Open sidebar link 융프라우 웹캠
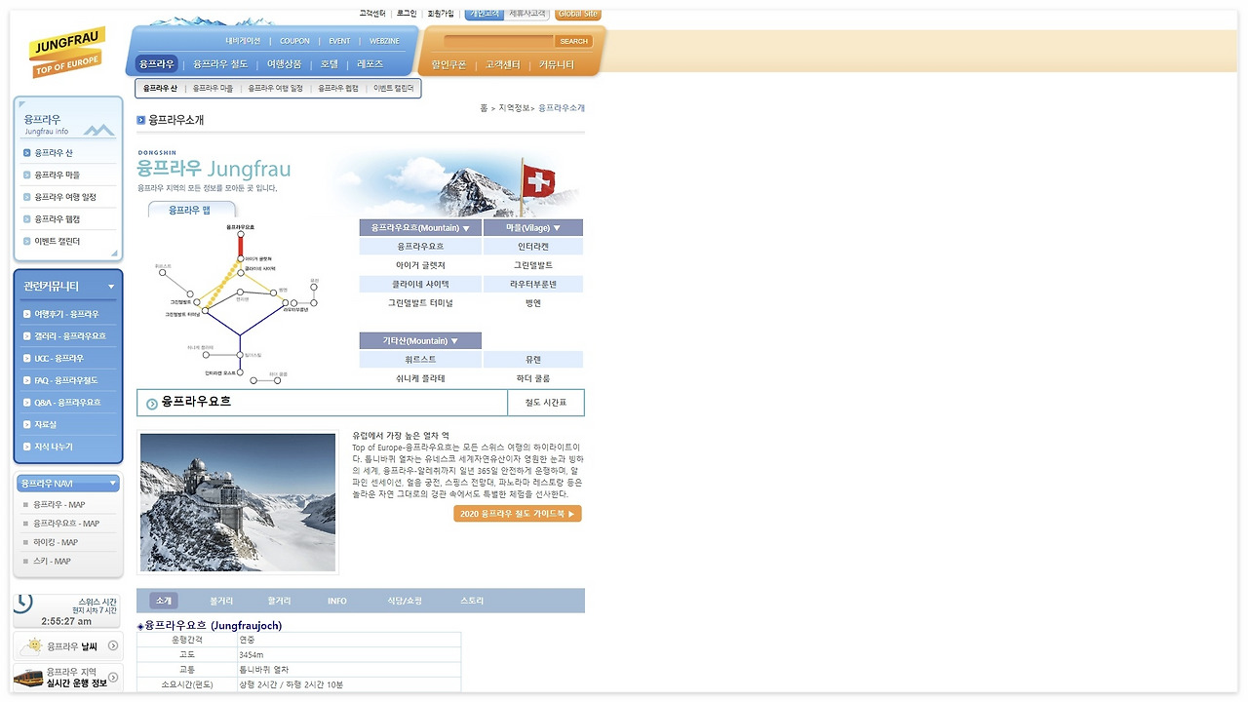This screenshot has height=702, width=1248. 58,219
